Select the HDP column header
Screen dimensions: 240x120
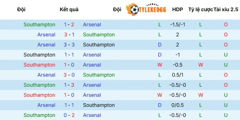tap(178, 10)
